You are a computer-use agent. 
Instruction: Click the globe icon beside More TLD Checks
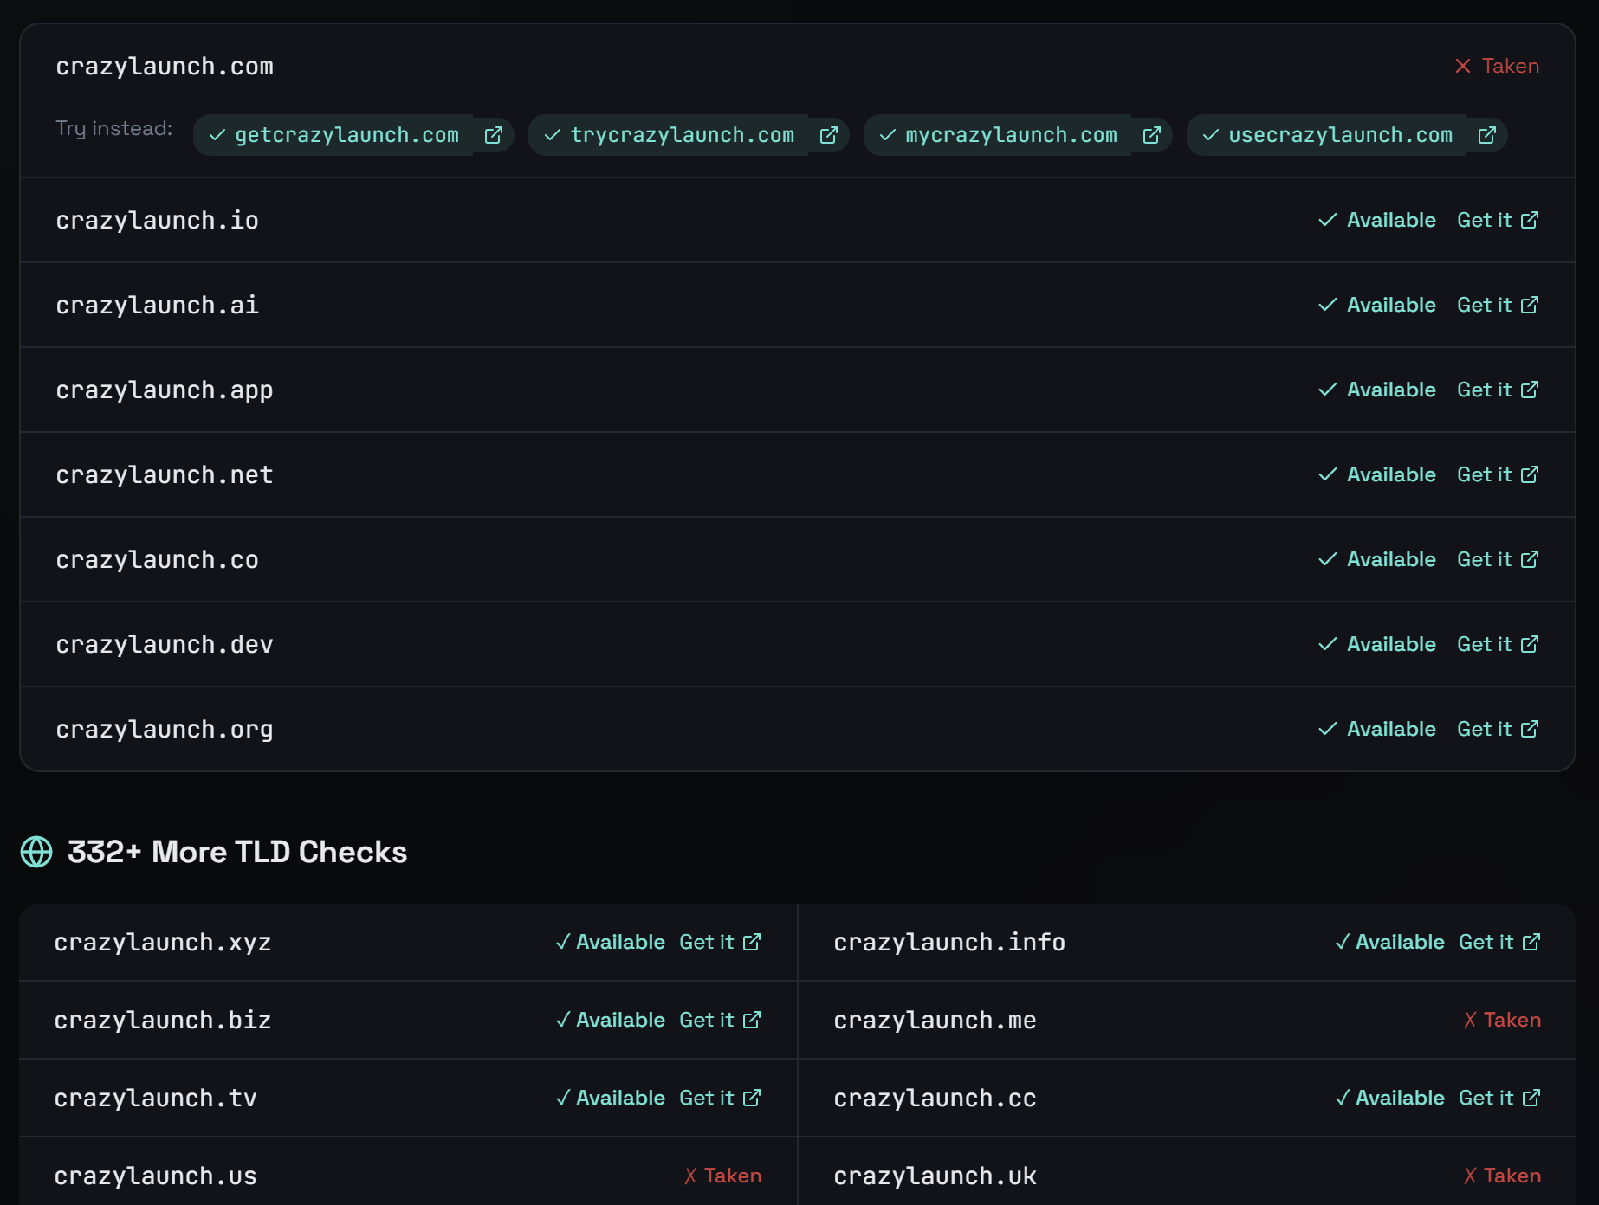[x=36, y=852]
